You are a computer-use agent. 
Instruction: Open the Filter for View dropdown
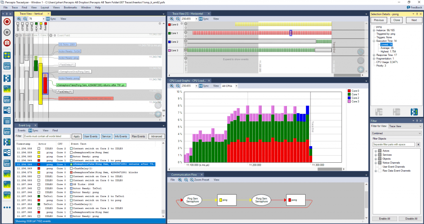[x=405, y=126]
